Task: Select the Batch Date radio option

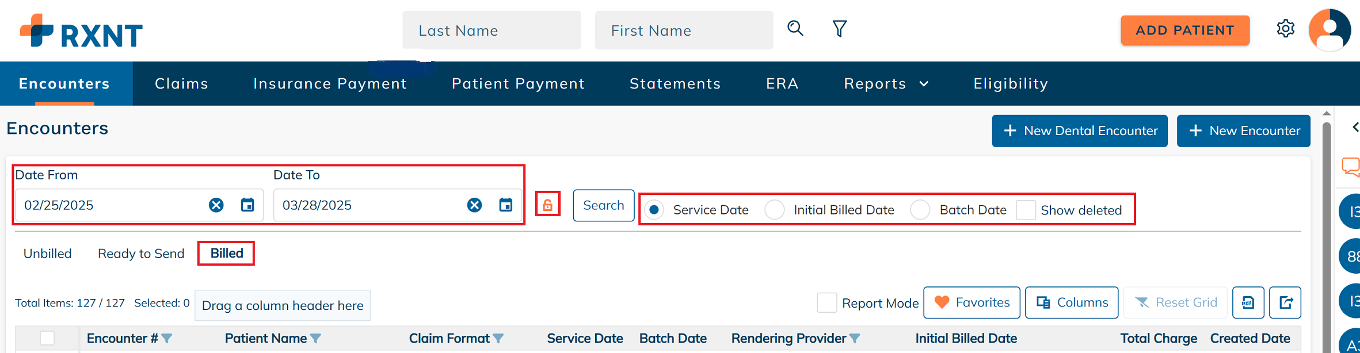Action: point(920,210)
